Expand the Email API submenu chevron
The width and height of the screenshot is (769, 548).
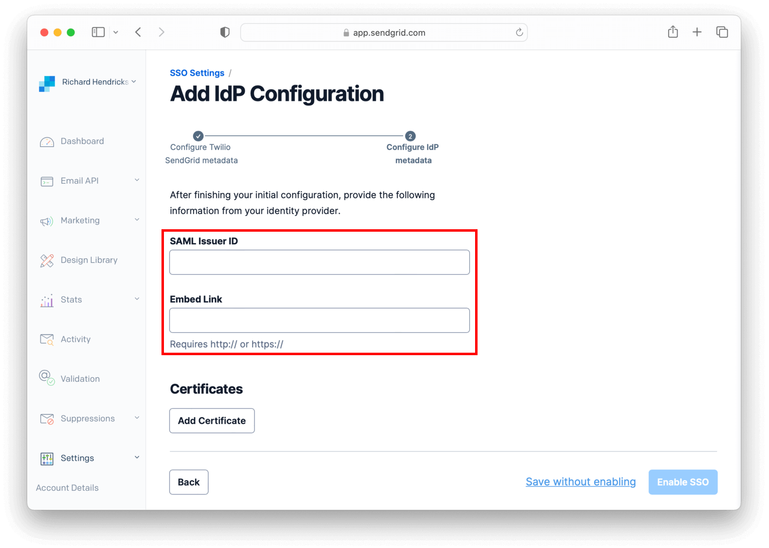pyautogui.click(x=137, y=180)
